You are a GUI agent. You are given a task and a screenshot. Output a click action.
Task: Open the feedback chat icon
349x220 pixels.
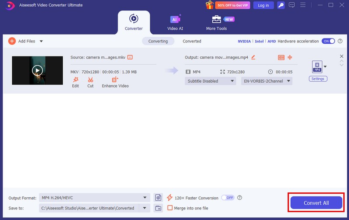[292, 5]
